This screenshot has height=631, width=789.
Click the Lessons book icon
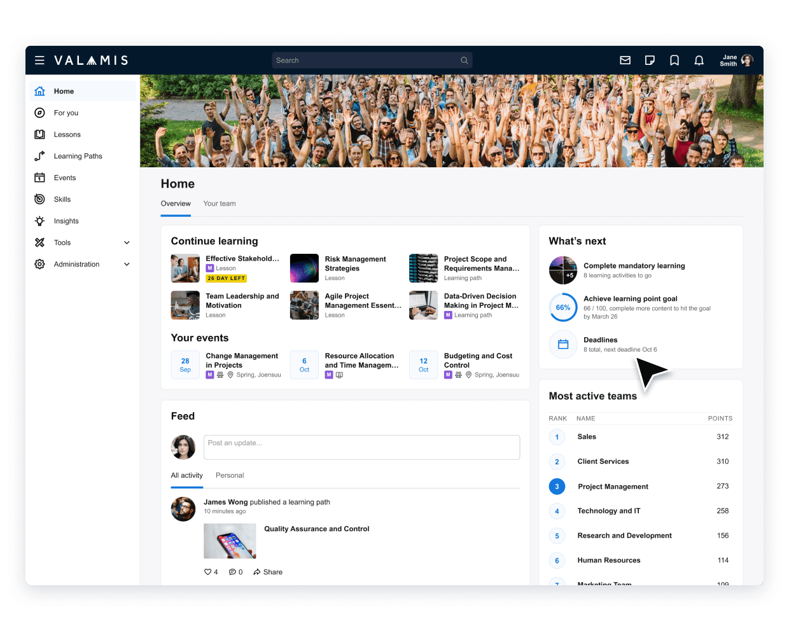[39, 134]
